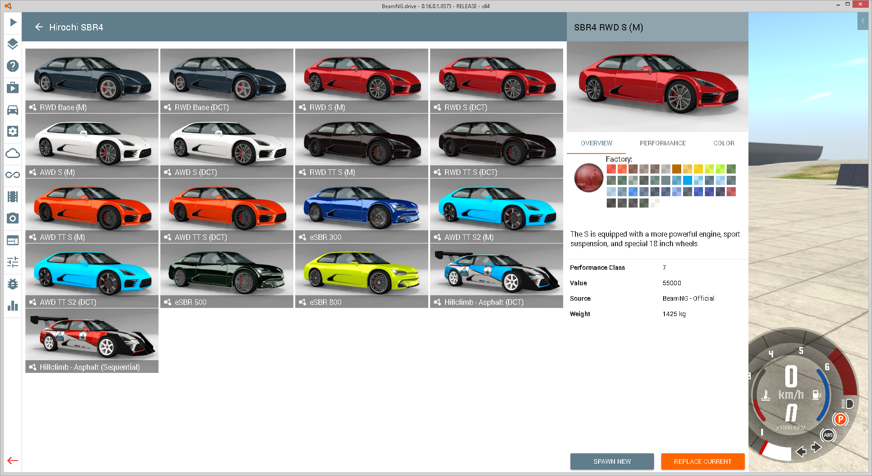Pick the lime green factory color swatch
This screenshot has height=476, width=872.
click(720, 169)
